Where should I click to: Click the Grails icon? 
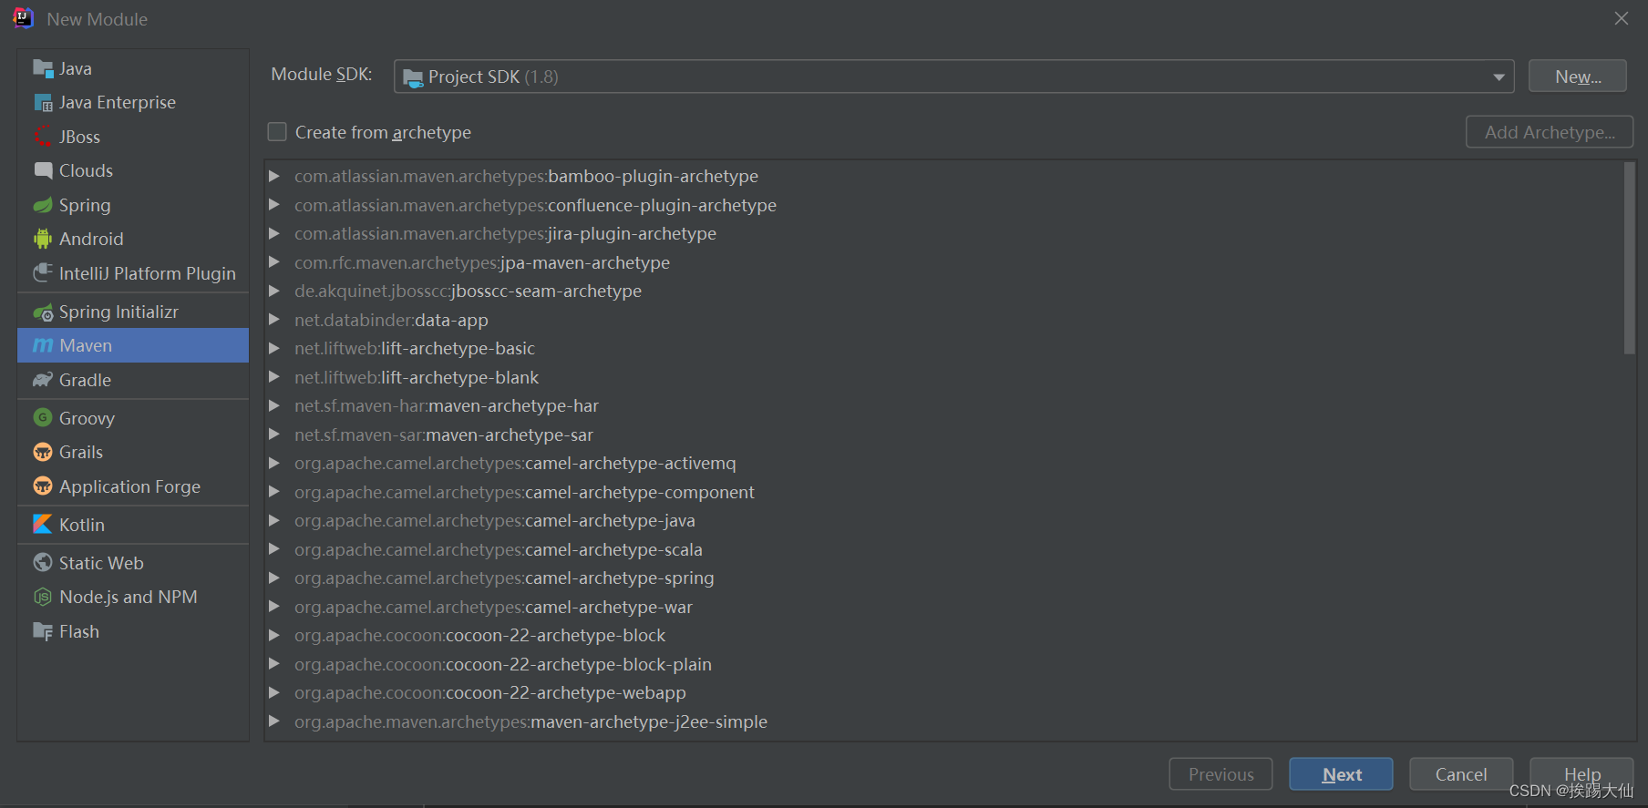coord(43,452)
